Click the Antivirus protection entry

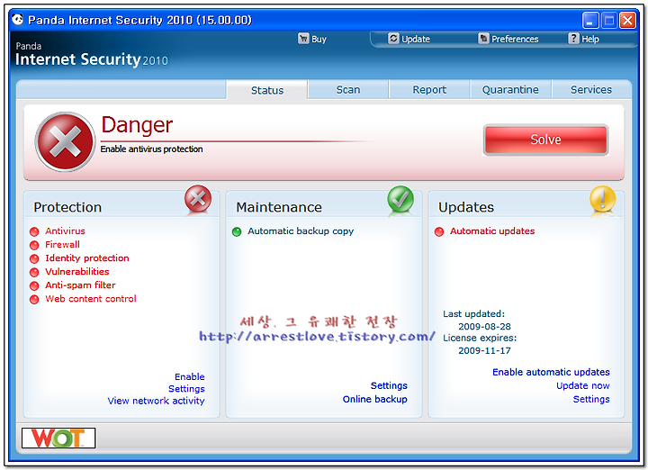(x=65, y=231)
